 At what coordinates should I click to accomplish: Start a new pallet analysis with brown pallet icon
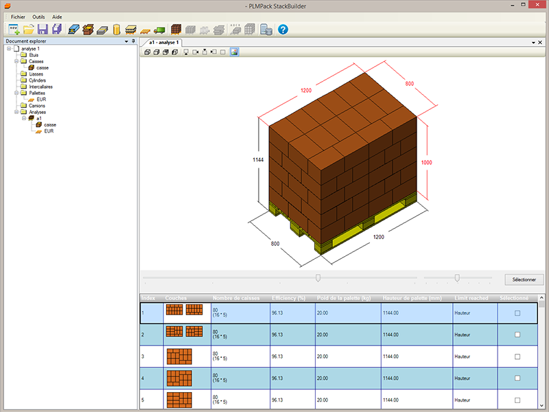[176, 30]
